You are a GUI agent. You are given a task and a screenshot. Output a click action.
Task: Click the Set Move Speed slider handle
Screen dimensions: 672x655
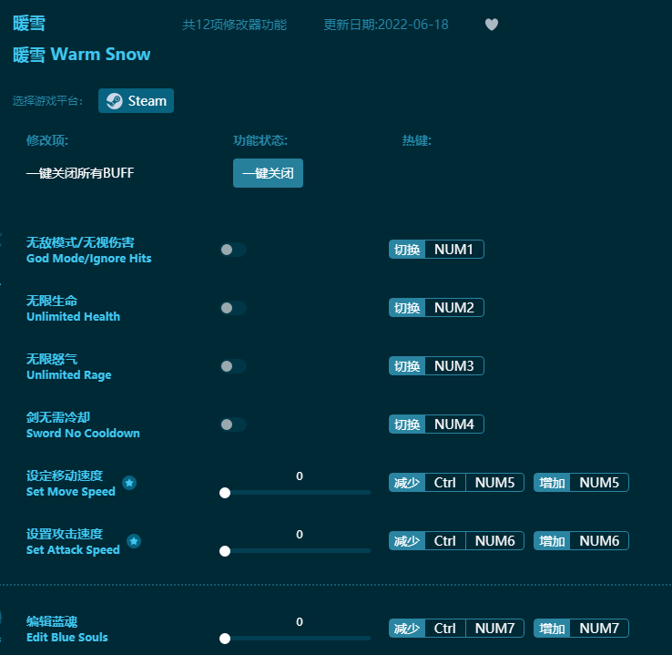pos(225,493)
